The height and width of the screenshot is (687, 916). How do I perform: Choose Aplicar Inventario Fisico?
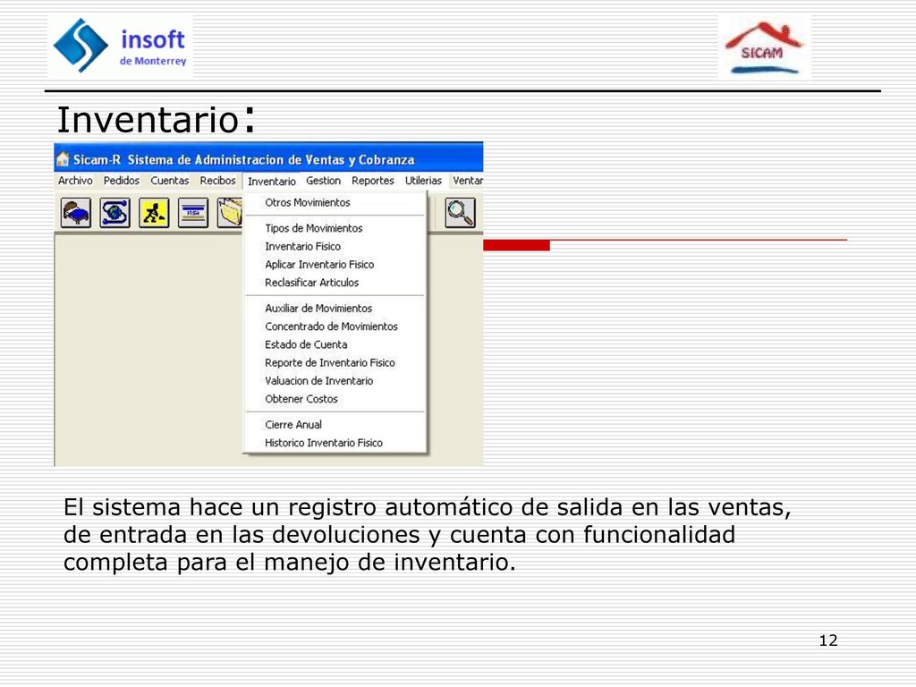coord(335,264)
